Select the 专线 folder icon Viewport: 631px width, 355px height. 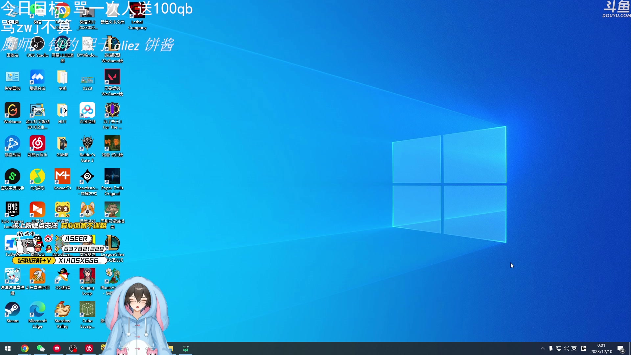tap(62, 80)
